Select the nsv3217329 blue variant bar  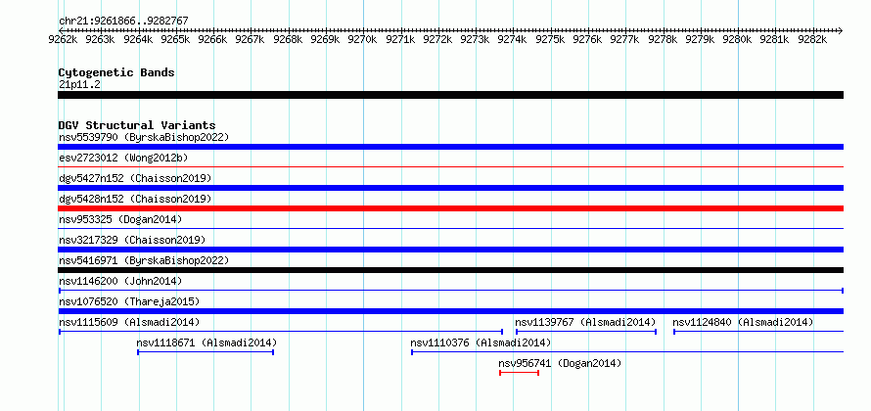(450, 250)
